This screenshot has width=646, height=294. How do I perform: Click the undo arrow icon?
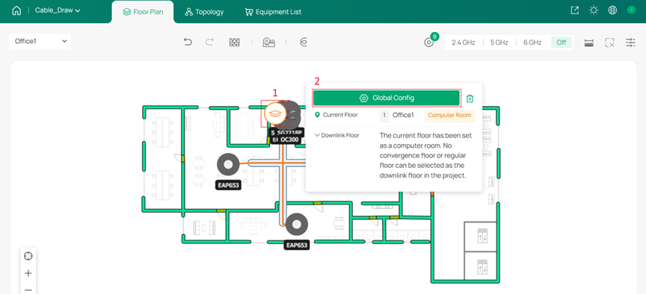(x=188, y=42)
